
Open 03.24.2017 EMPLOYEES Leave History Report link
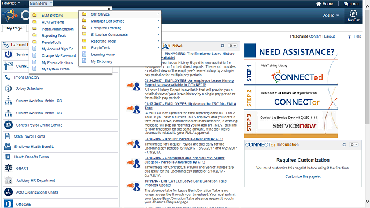189,83
